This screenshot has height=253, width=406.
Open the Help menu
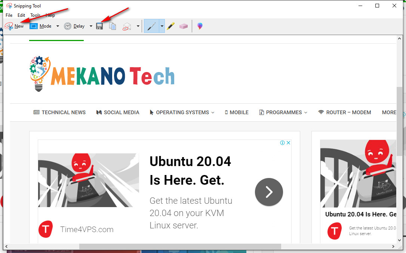pyautogui.click(x=50, y=15)
